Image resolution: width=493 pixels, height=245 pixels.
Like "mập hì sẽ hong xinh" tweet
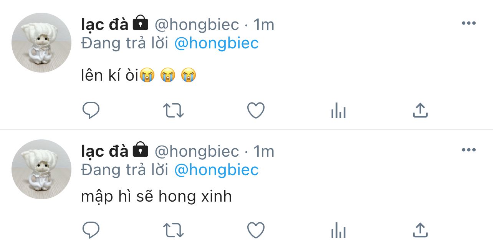click(x=255, y=230)
